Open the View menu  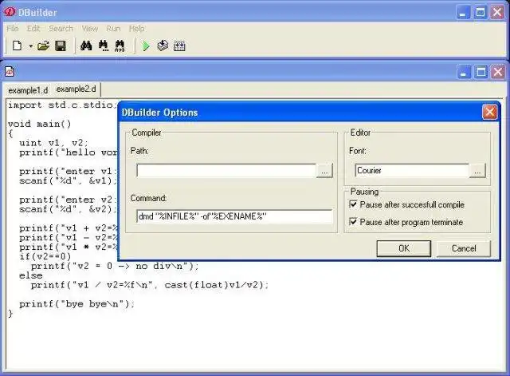coord(90,29)
